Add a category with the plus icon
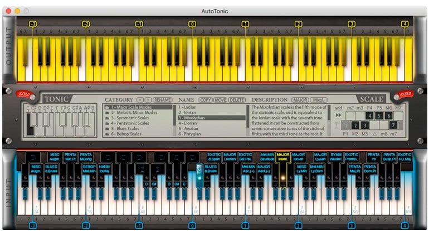Viewport: 429px width, 236px height. pyautogui.click(x=140, y=100)
